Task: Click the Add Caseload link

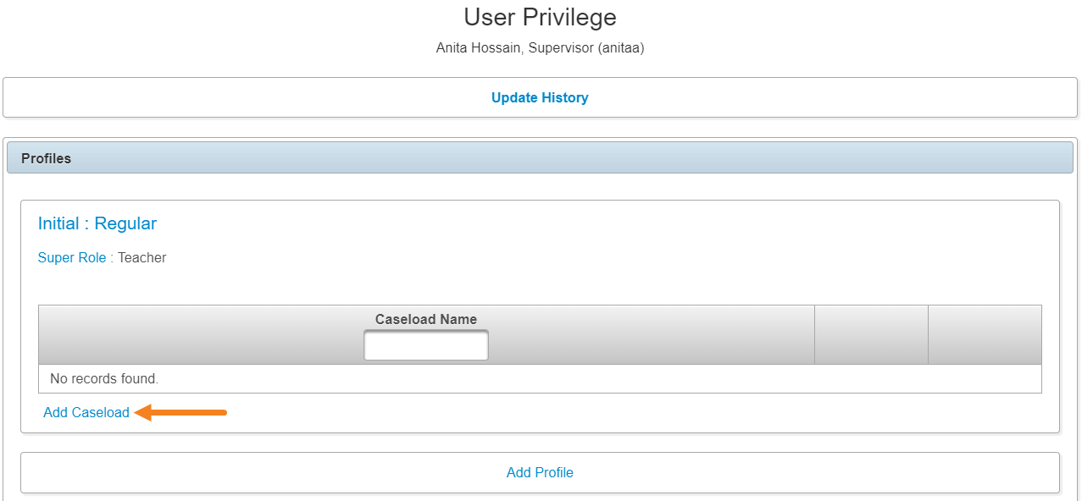Action: coord(86,412)
